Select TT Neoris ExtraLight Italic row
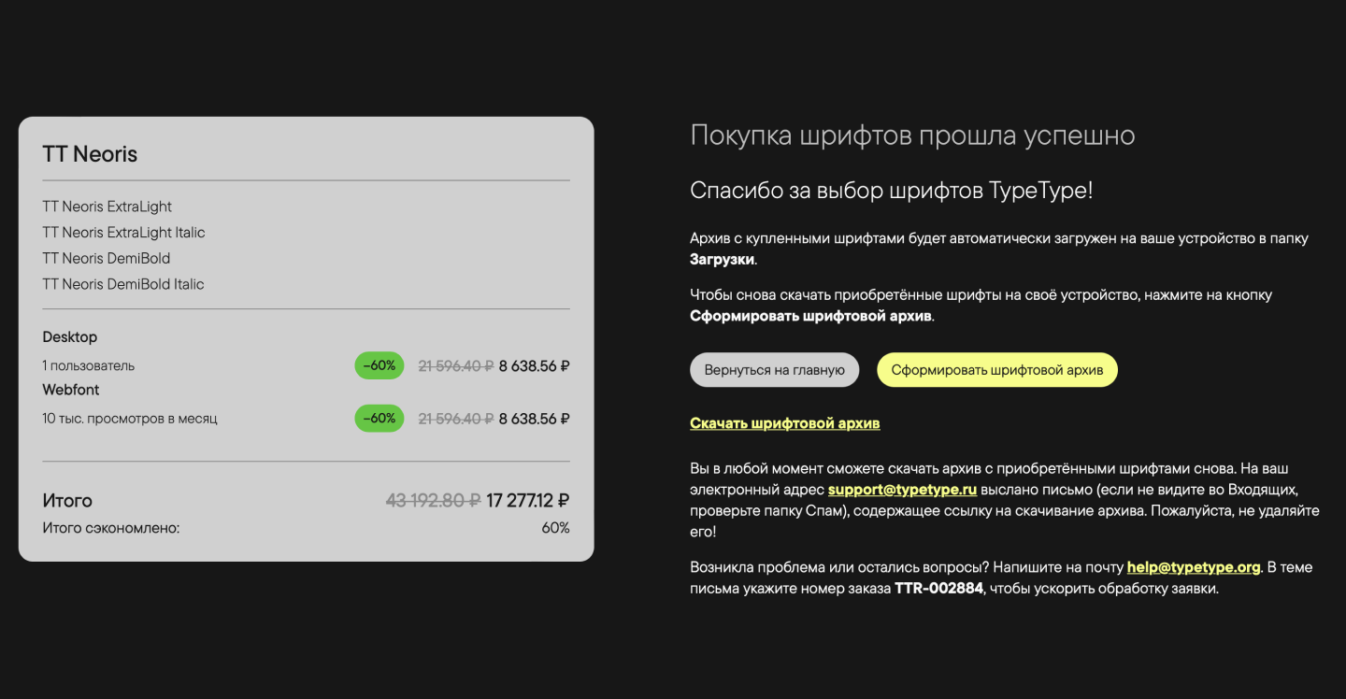 (x=123, y=233)
